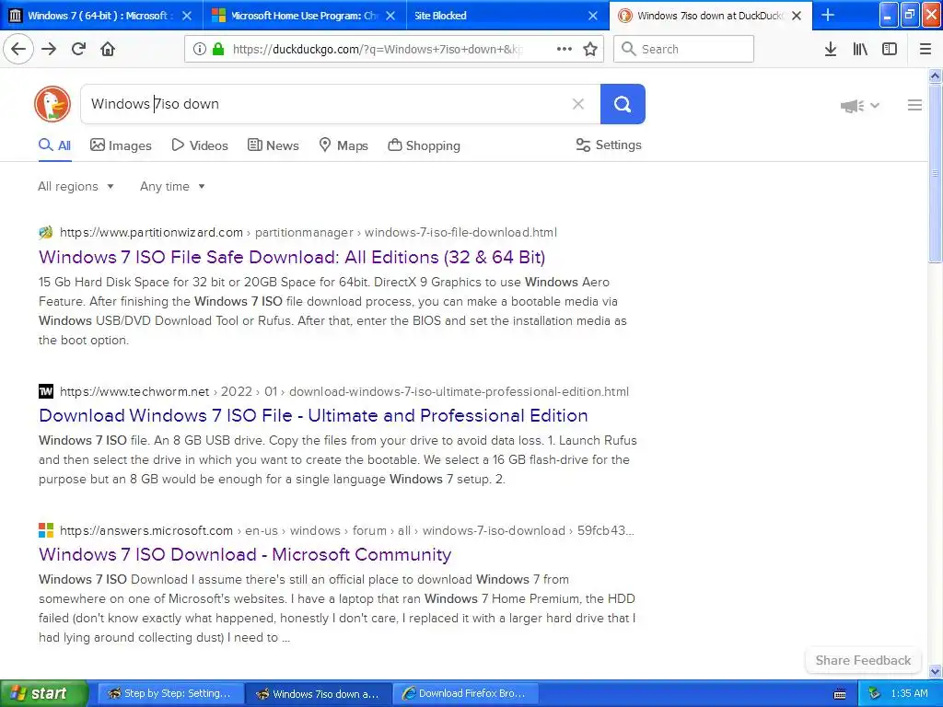
Task: Switch to the Maps results tab
Action: pos(343,145)
